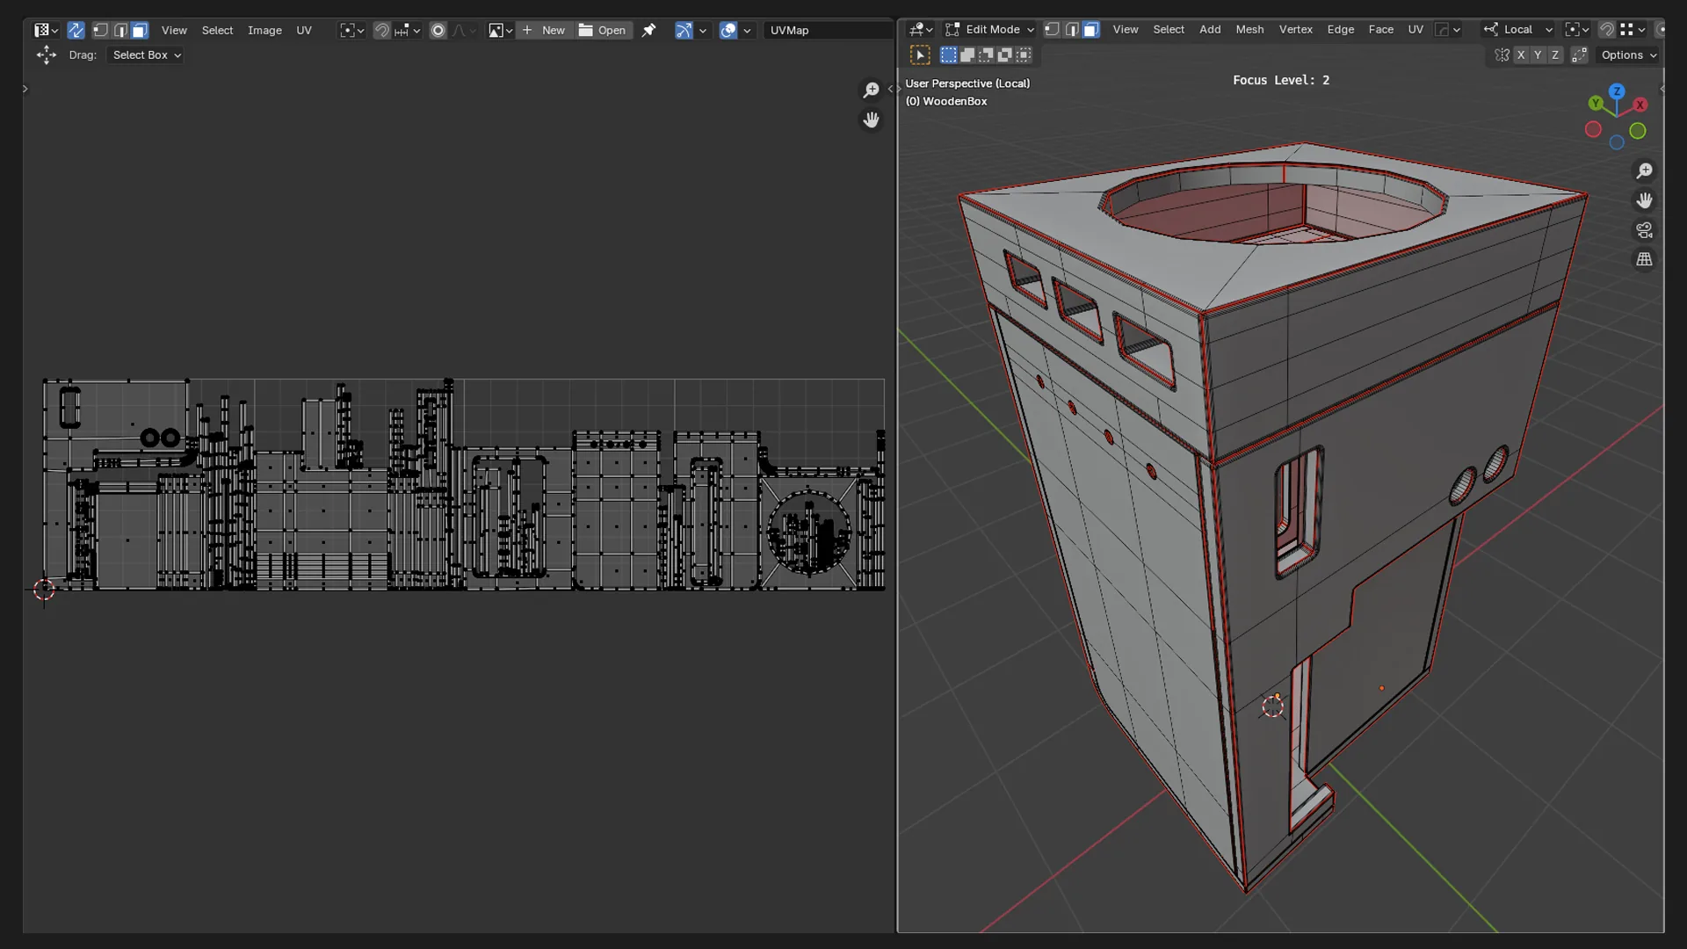
Task: Open the UV editor type dropdown
Action: (46, 30)
